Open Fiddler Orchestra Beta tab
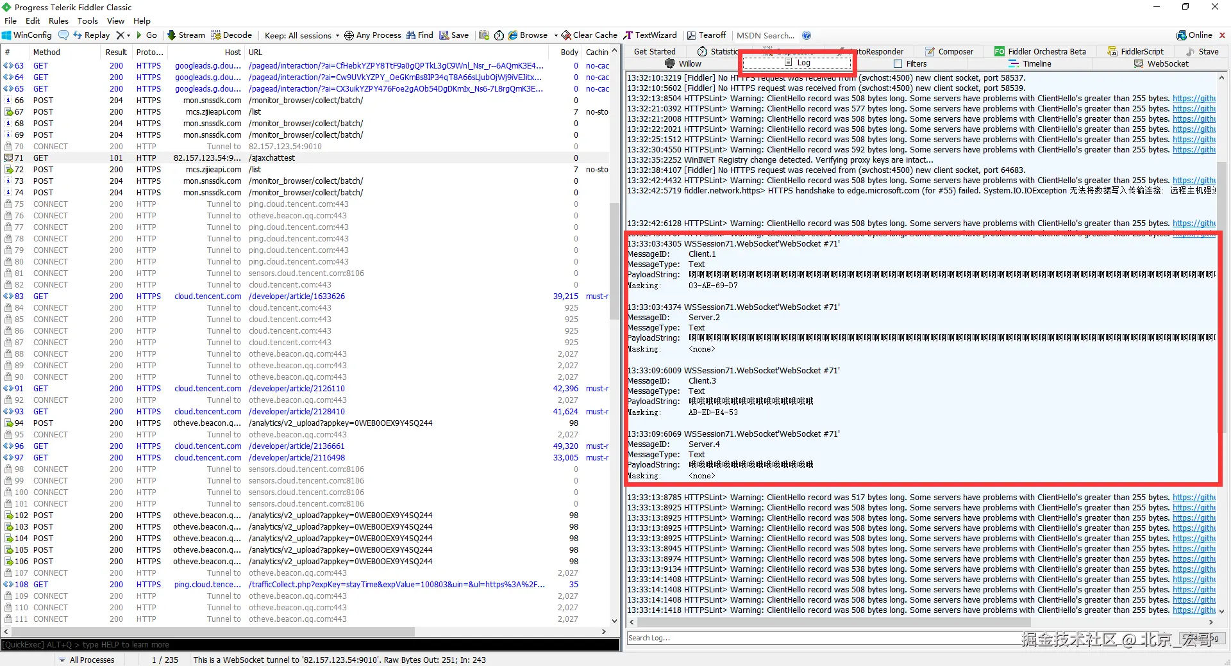This screenshot has height=666, width=1231. (1041, 51)
